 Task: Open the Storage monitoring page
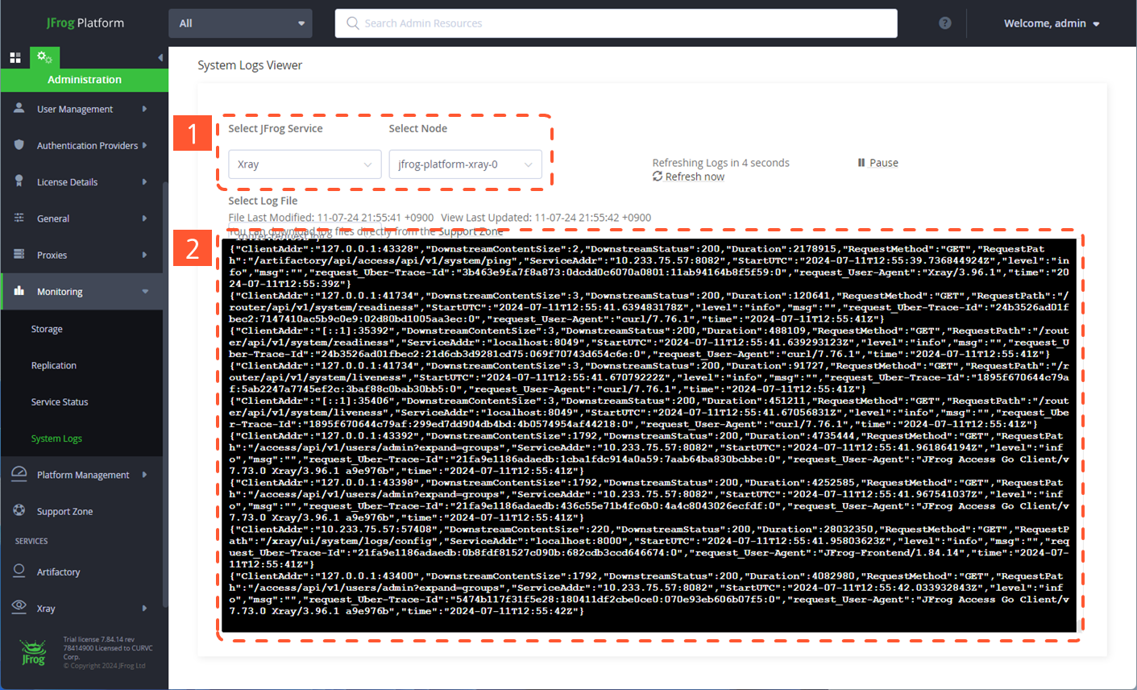[x=47, y=329]
